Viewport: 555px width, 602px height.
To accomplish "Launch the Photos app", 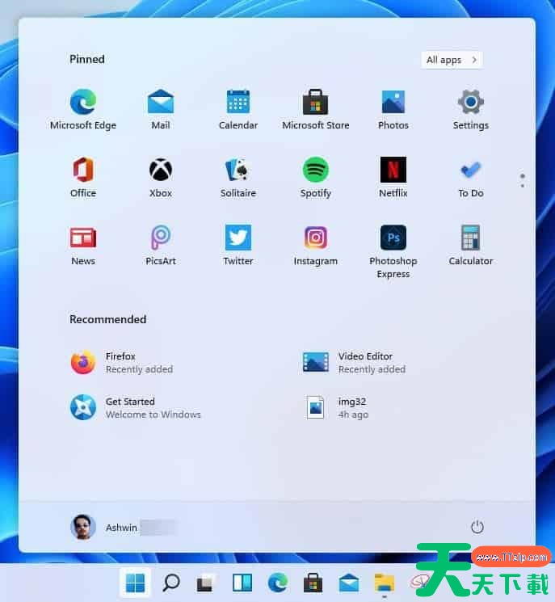I will click(393, 109).
